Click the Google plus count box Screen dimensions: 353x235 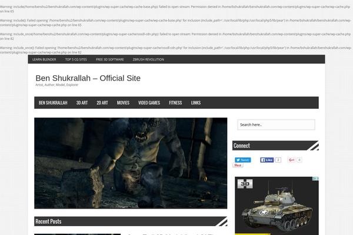point(299,160)
